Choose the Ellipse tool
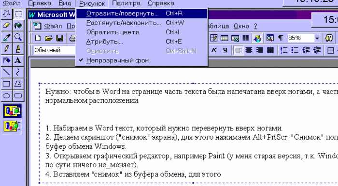The image size is (338, 186). tap(6, 95)
